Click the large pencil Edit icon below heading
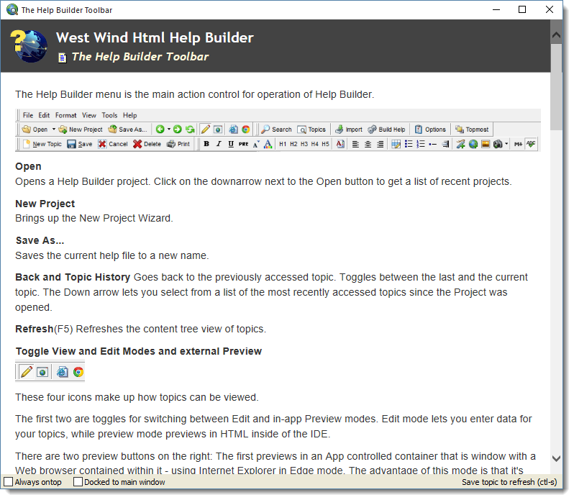 pyautogui.click(x=27, y=372)
